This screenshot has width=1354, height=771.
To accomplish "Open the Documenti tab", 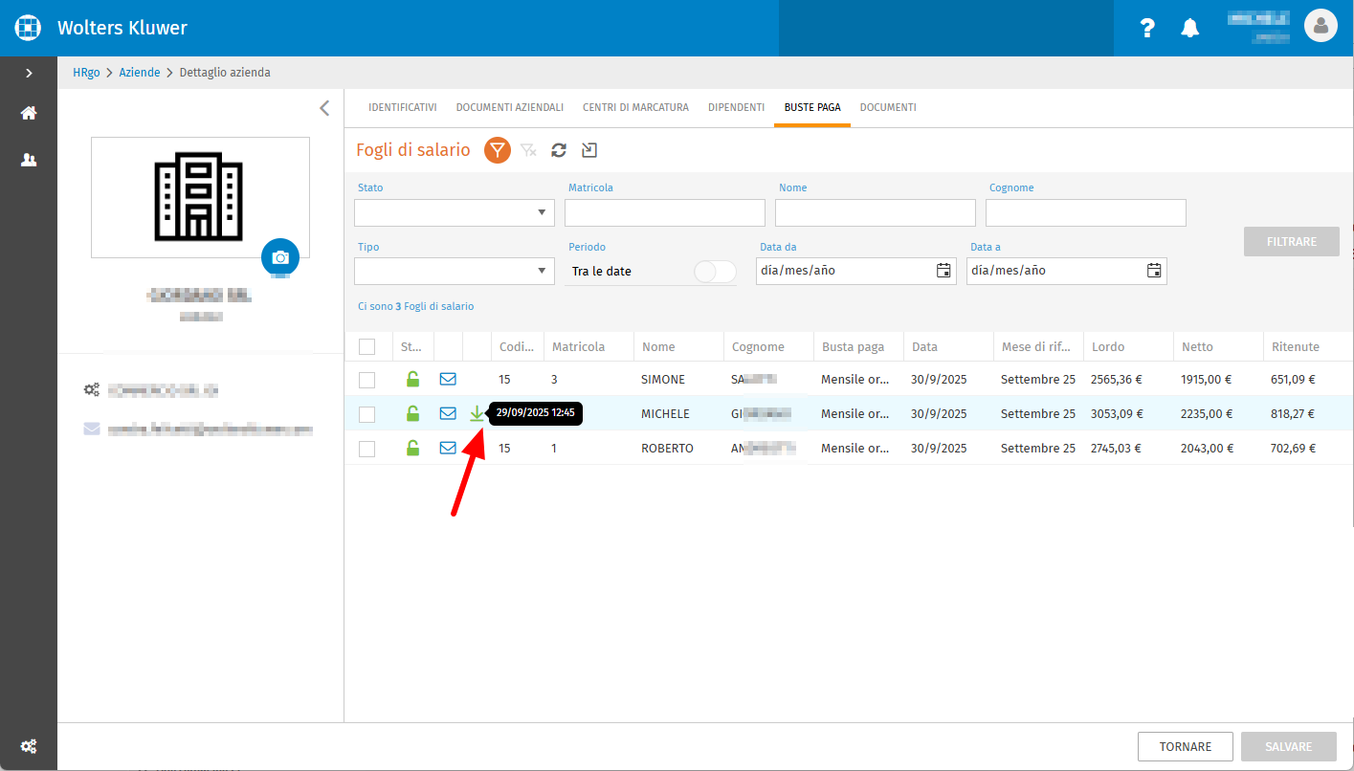I will (x=888, y=107).
